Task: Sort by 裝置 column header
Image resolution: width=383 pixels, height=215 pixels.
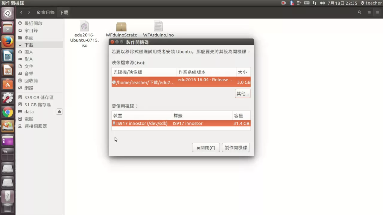Action: click(142, 116)
